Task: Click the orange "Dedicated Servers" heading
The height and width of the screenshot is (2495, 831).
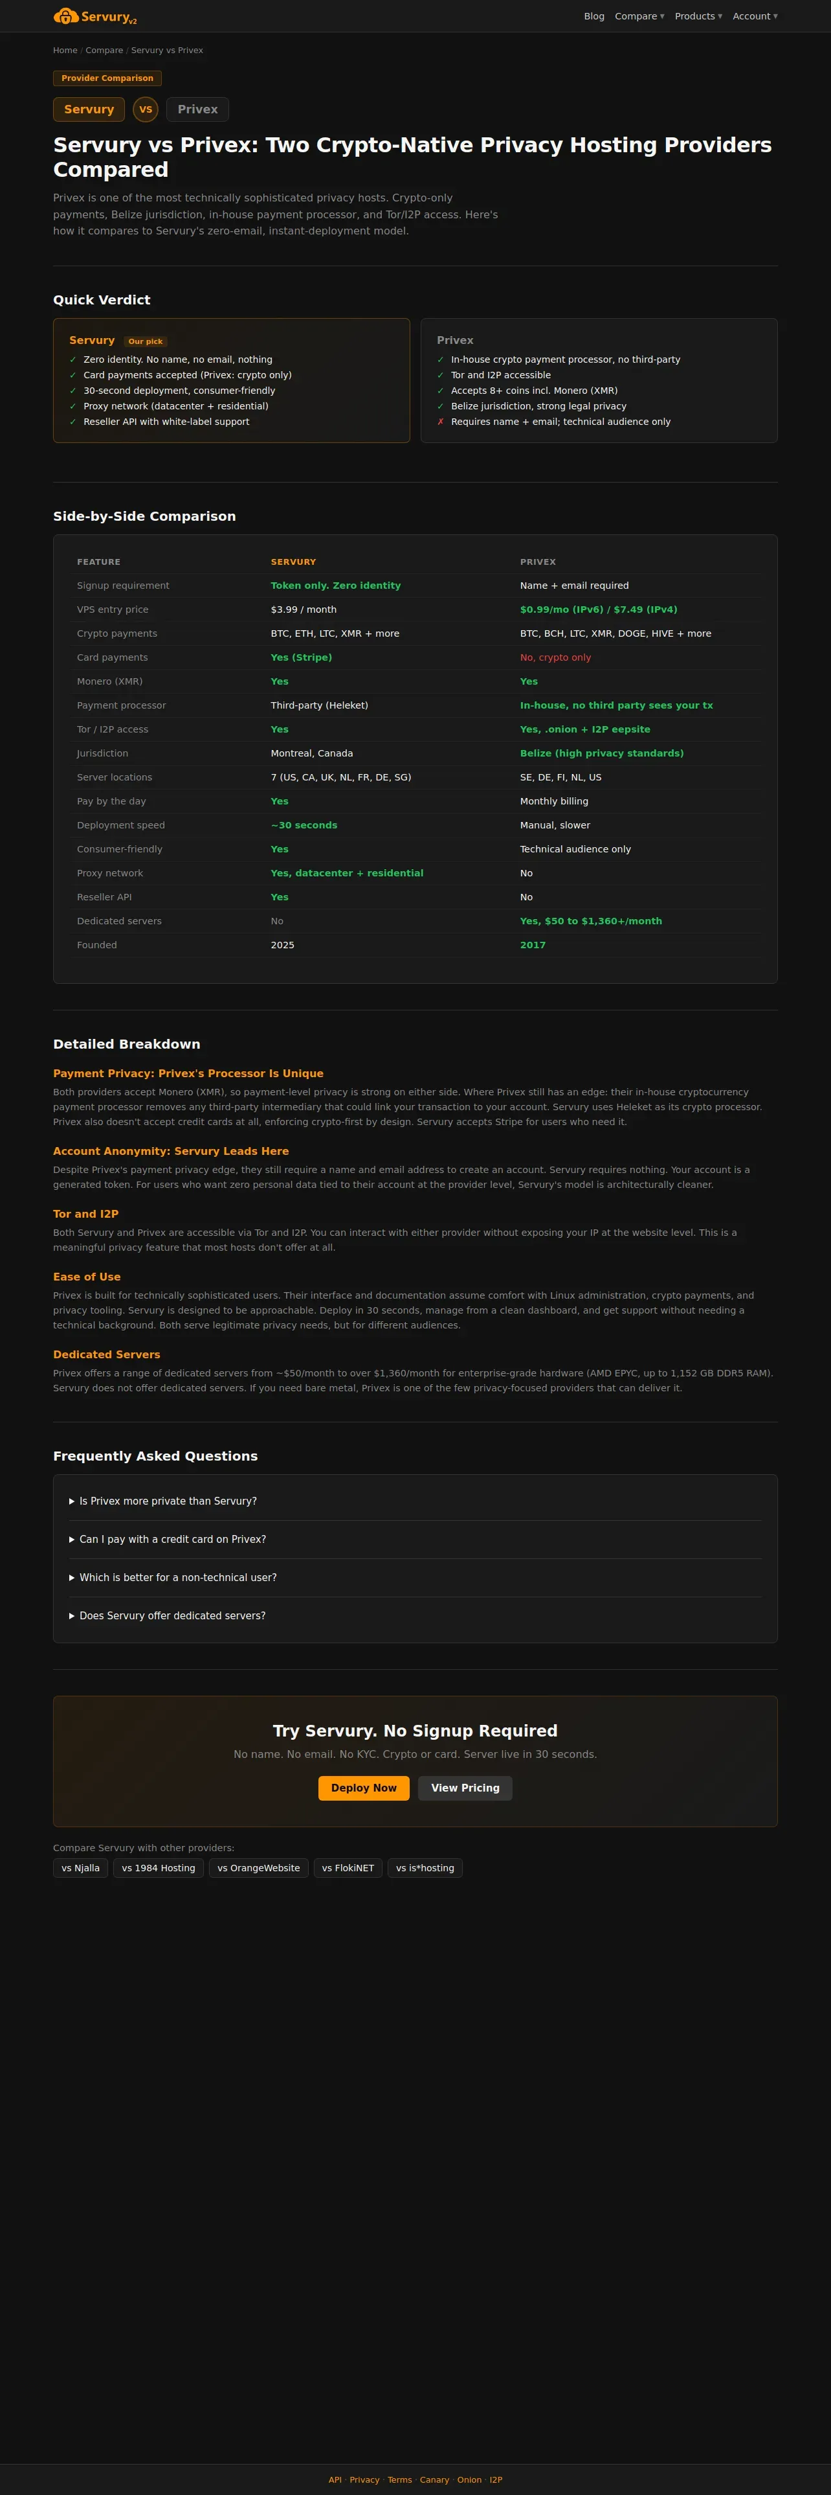Action: (x=106, y=1355)
